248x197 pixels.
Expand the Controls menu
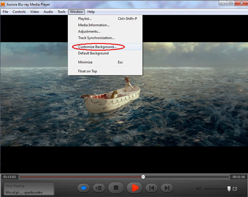pyautogui.click(x=19, y=12)
